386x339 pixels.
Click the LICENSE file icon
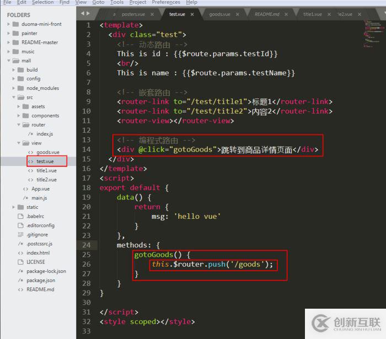(21, 262)
